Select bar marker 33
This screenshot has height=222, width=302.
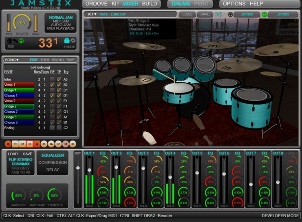(29, 144)
